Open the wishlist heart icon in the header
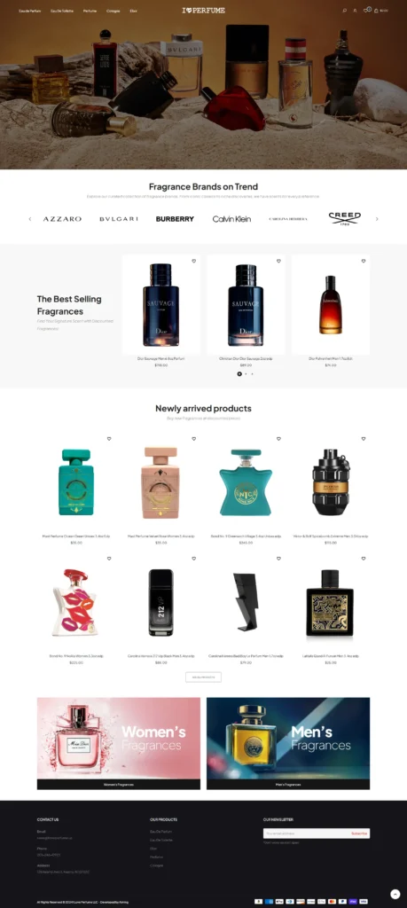 [x=366, y=11]
